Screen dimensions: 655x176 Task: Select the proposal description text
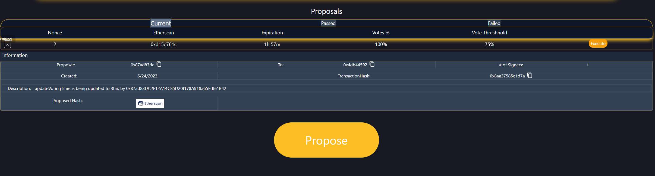(130, 89)
